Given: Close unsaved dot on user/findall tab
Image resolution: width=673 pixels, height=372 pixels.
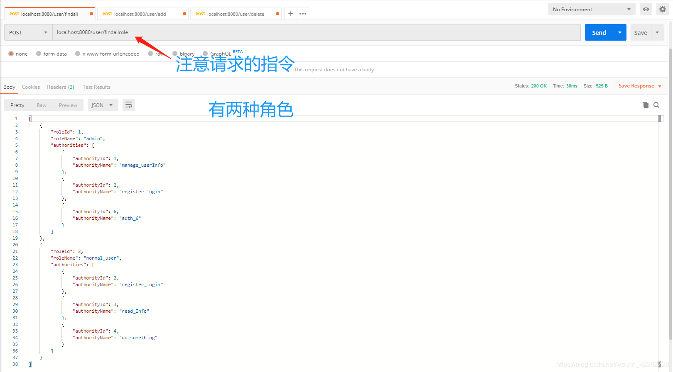Looking at the screenshot, I should 91,14.
